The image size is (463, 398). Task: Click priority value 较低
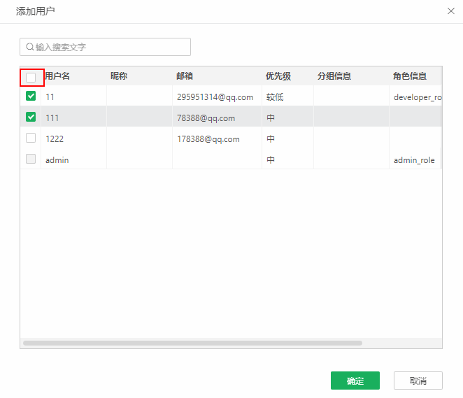point(275,97)
